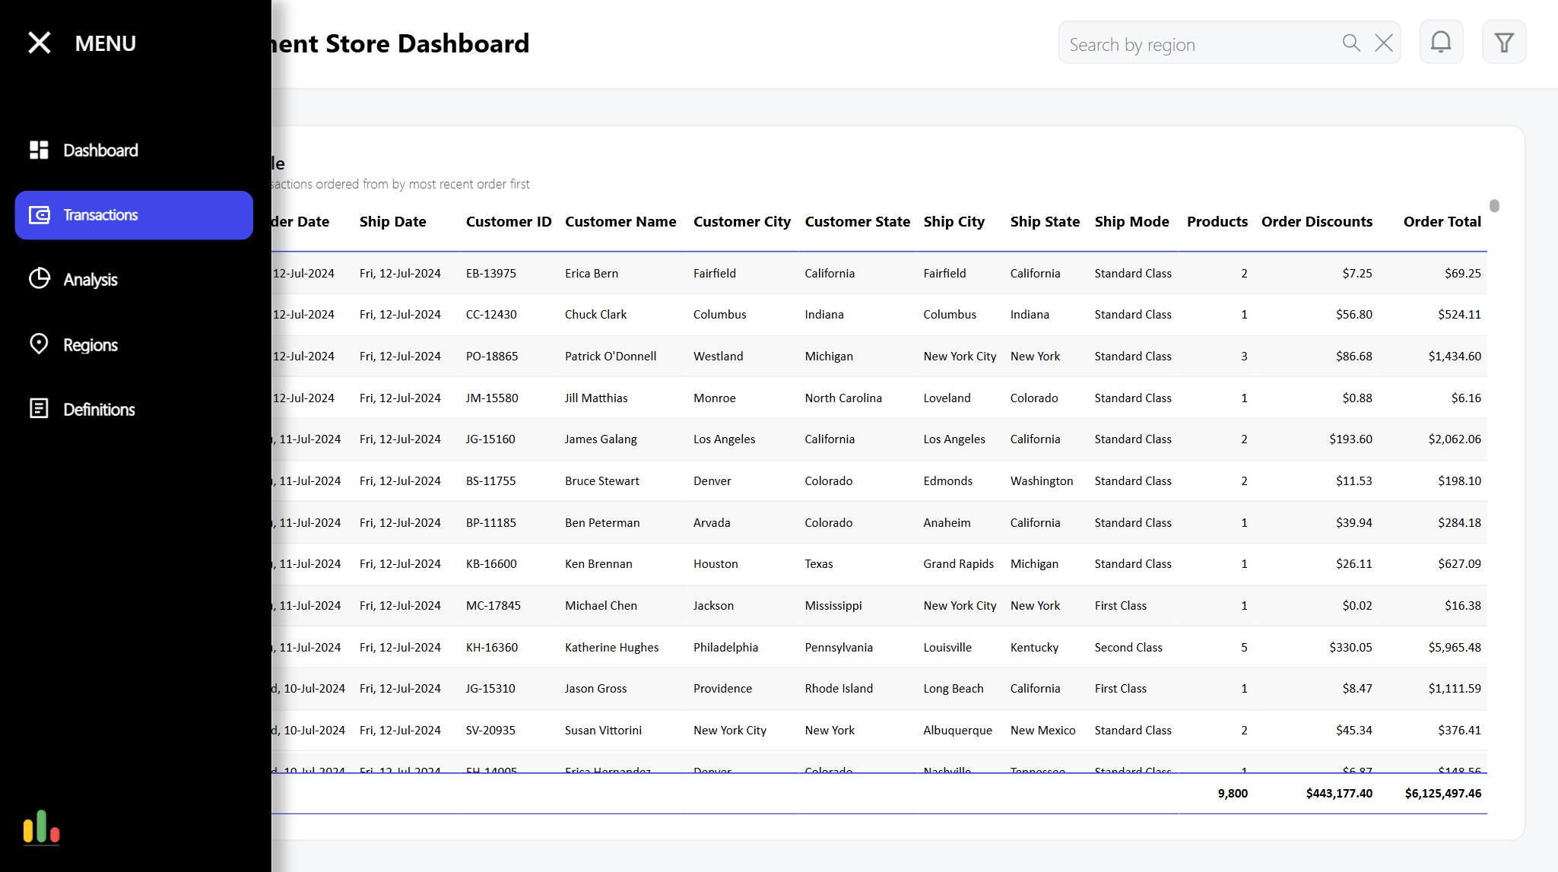
Task: Close the menu with the X icon
Action: pos(40,43)
